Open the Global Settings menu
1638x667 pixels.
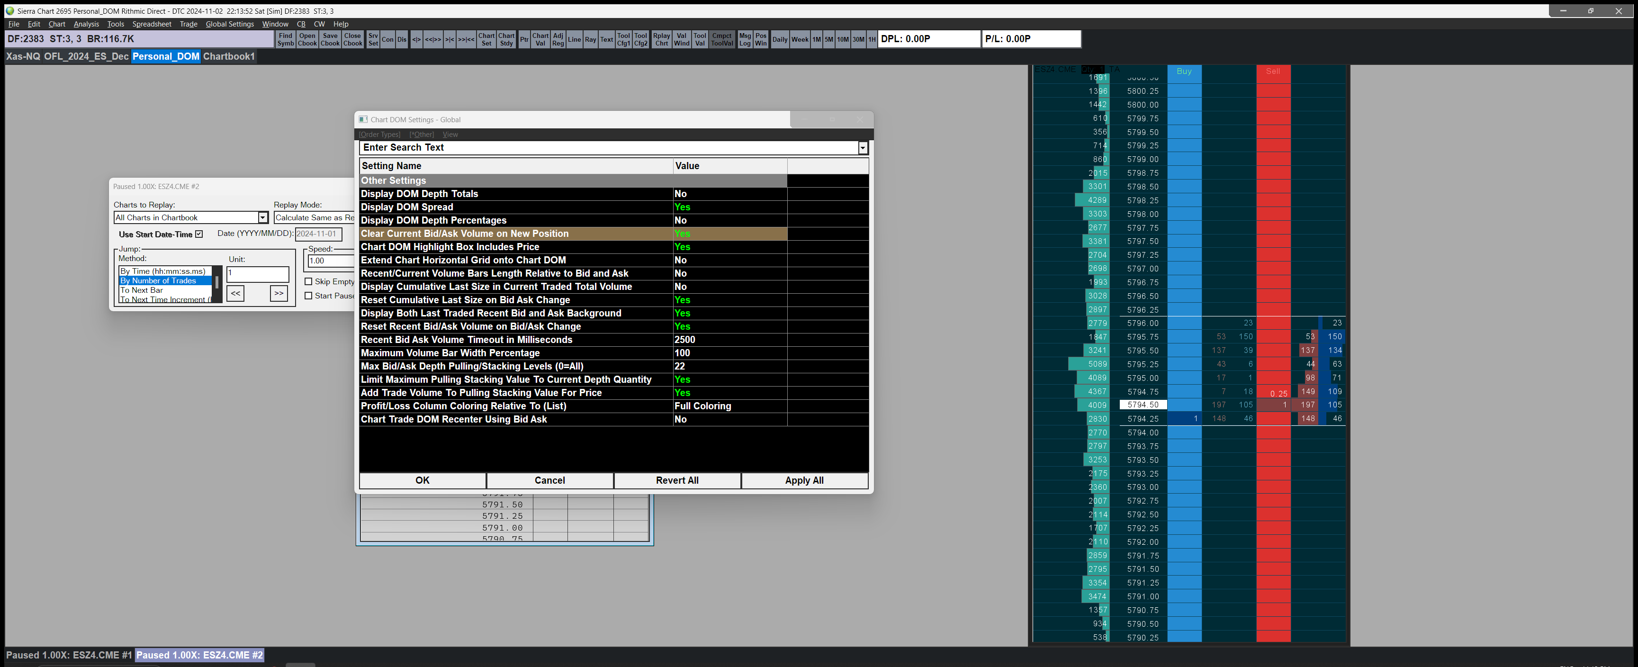(x=230, y=24)
